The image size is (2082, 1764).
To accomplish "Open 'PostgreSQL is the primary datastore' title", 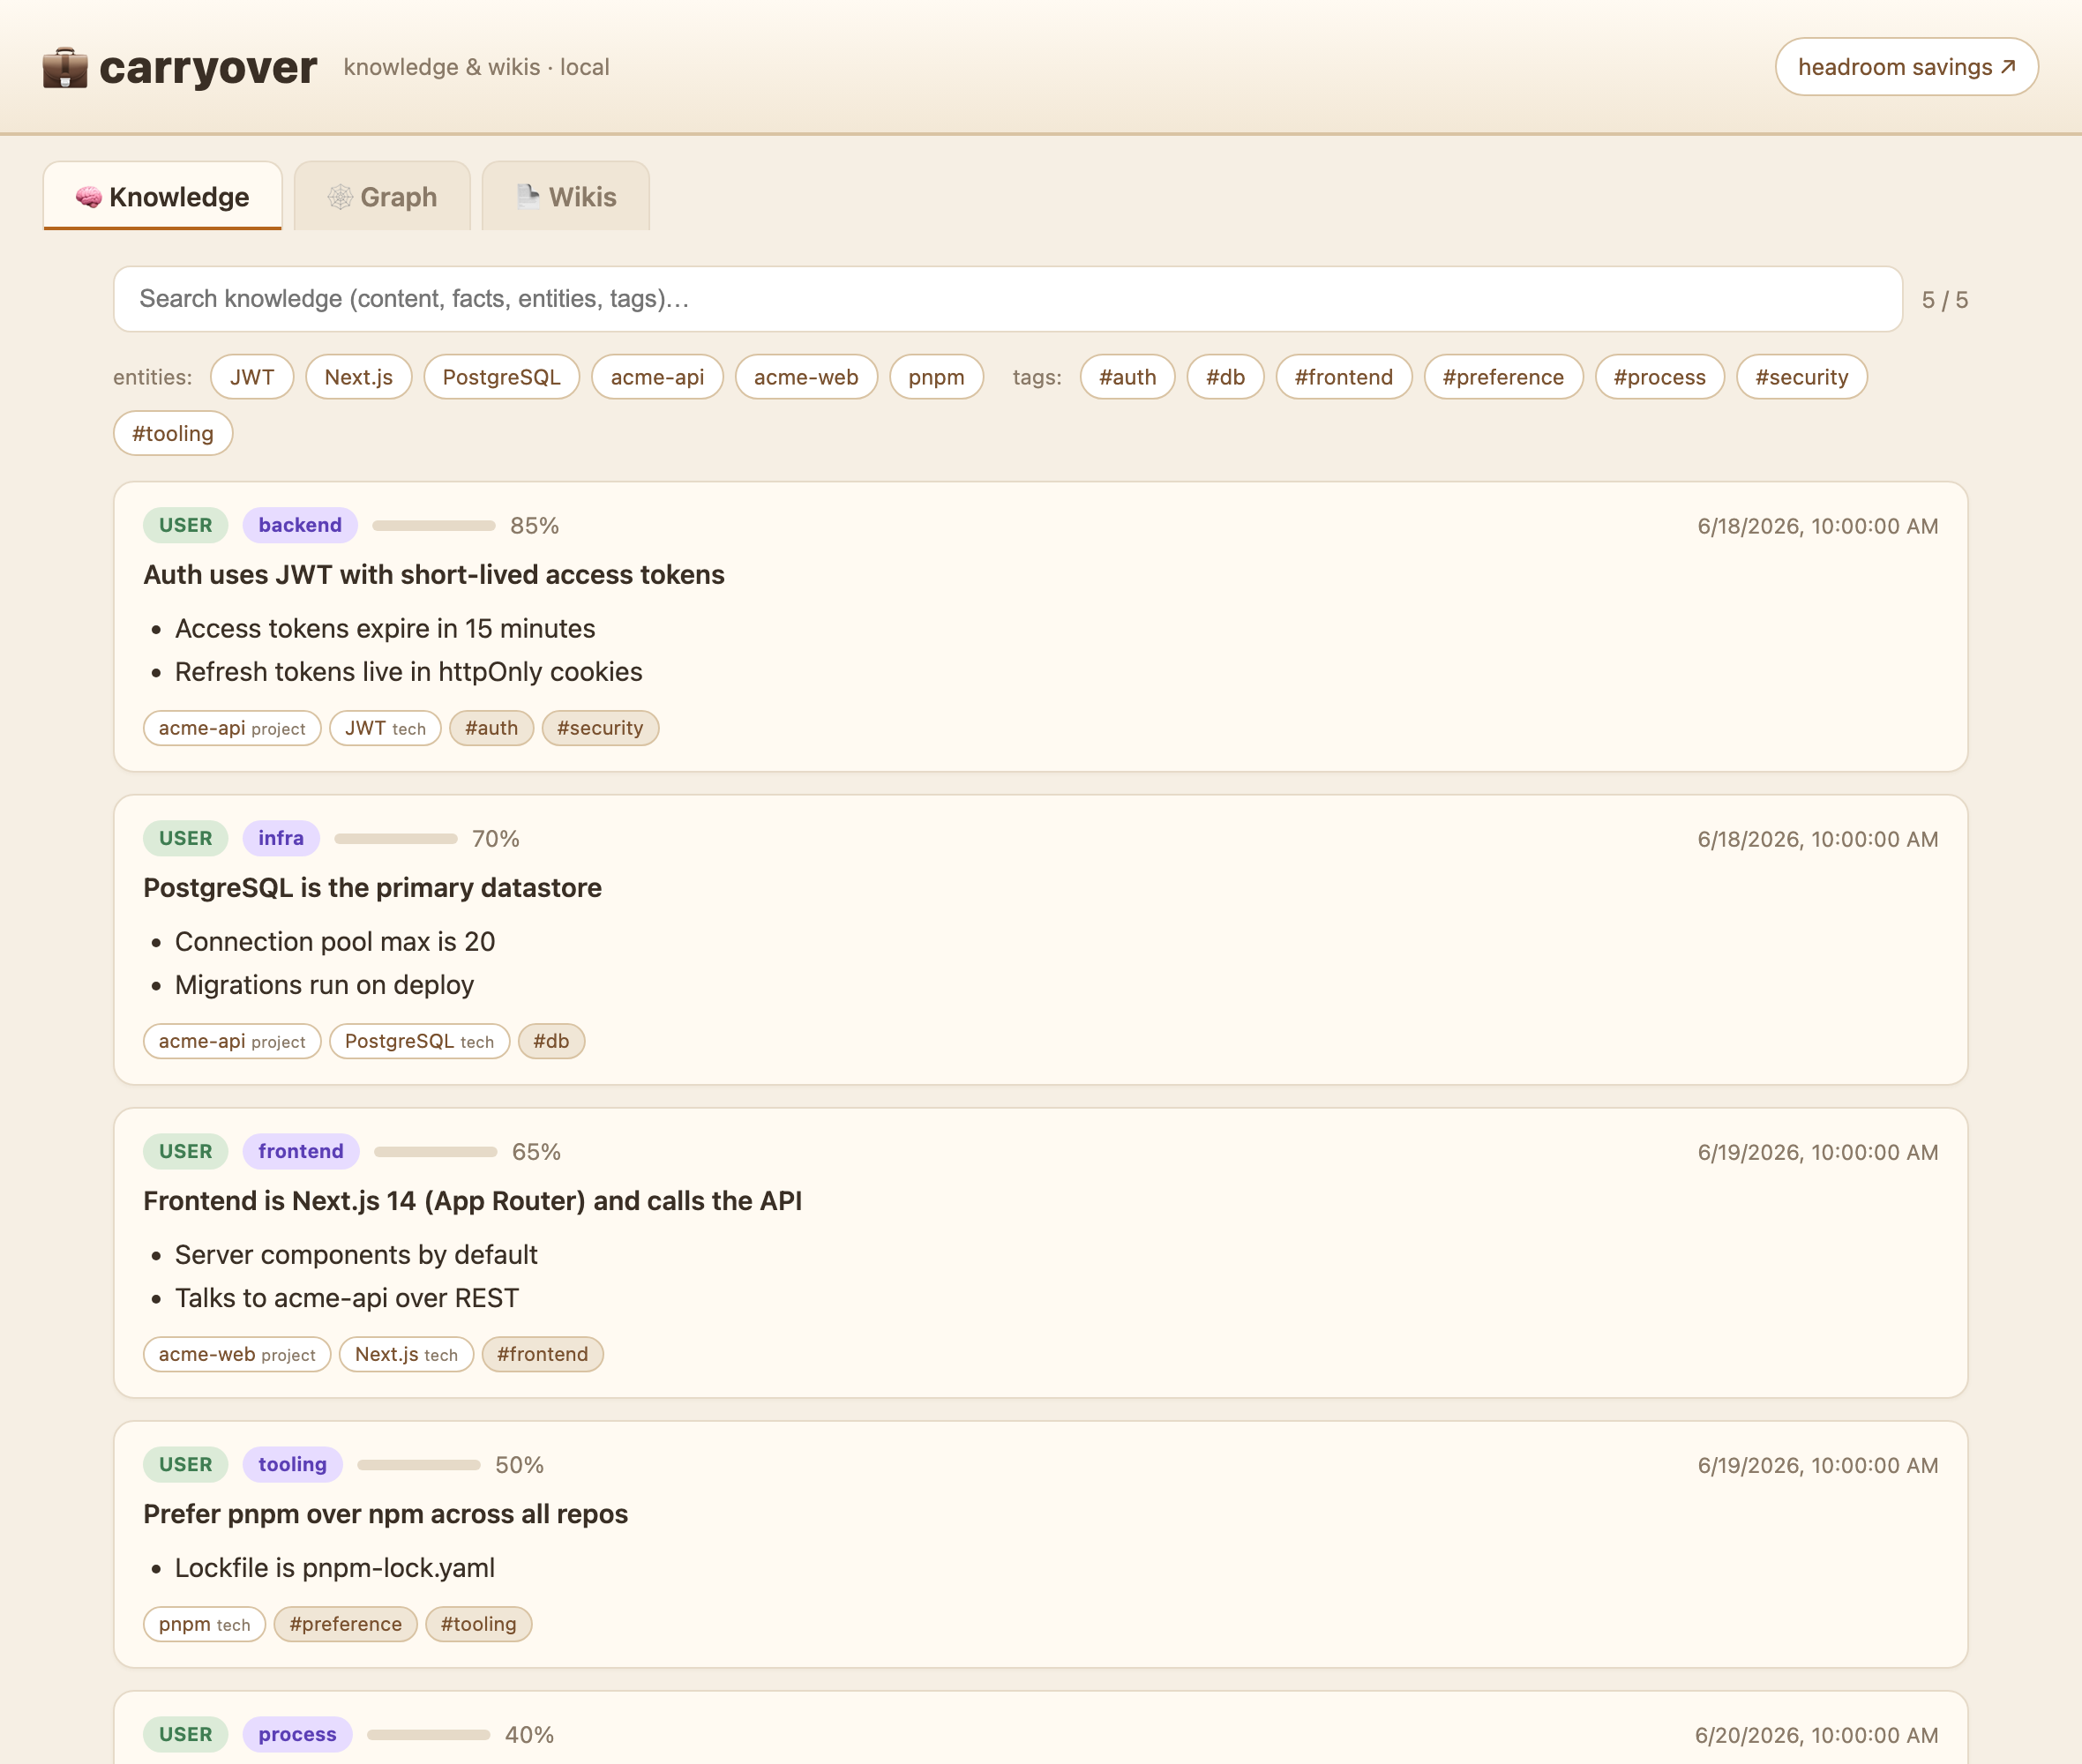I will (x=373, y=888).
